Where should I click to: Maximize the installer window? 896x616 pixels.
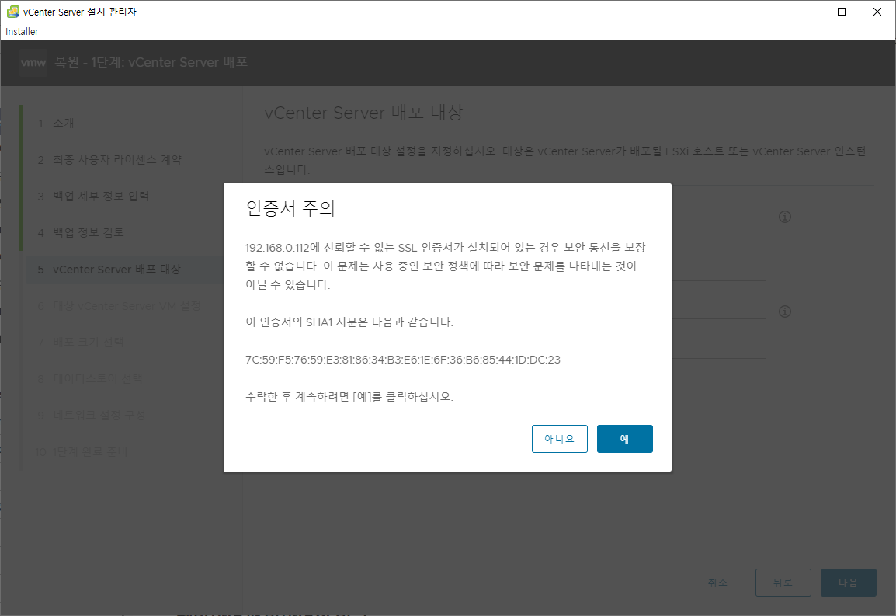click(842, 12)
